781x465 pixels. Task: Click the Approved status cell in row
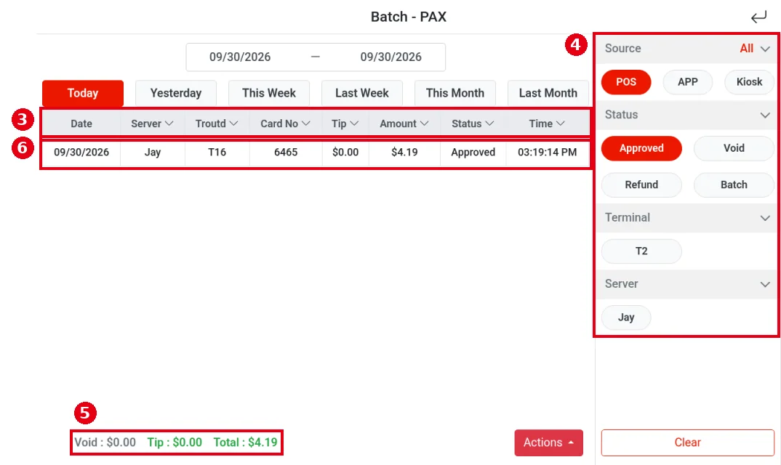tap(473, 153)
